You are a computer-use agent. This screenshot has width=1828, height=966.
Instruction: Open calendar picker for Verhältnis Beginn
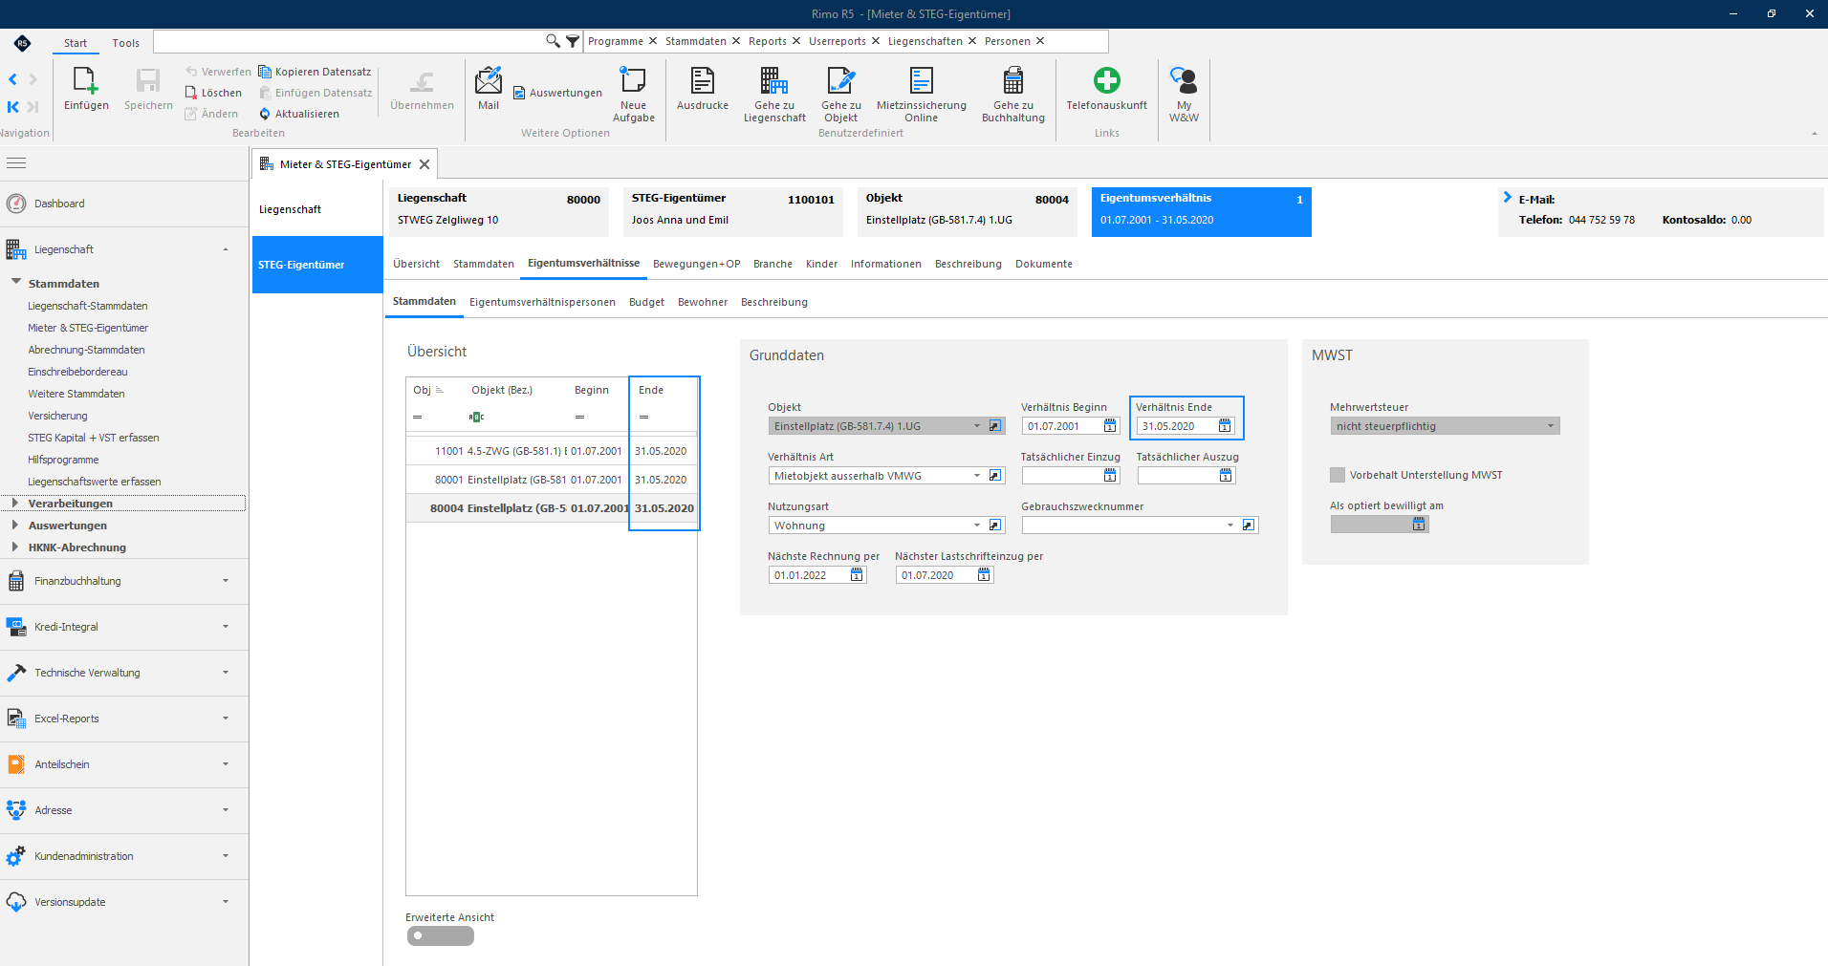pos(1110,426)
